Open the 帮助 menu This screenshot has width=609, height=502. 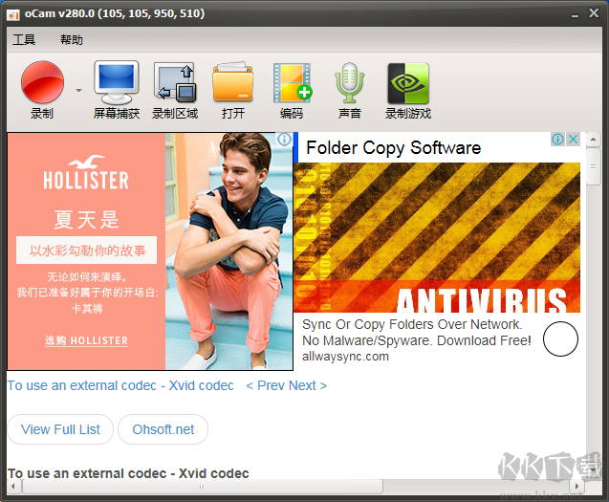pos(72,39)
